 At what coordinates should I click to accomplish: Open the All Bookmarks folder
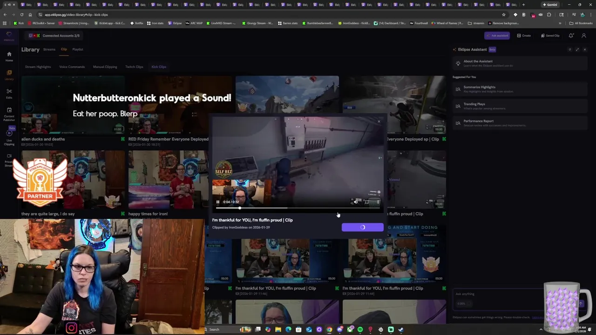(x=581, y=23)
